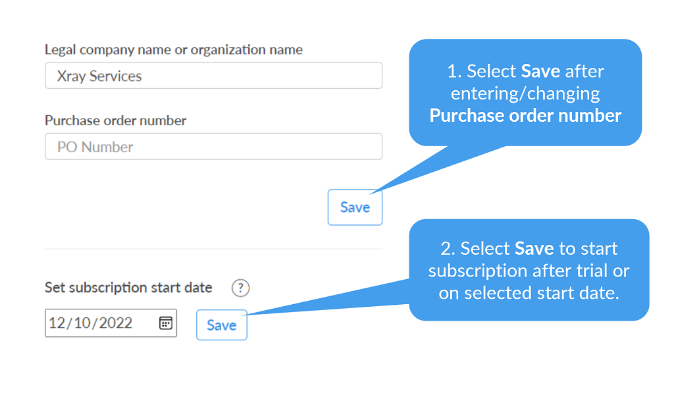Viewport: 674px width, 395px height.
Task: Focus the PO Number input field
Action: (213, 147)
